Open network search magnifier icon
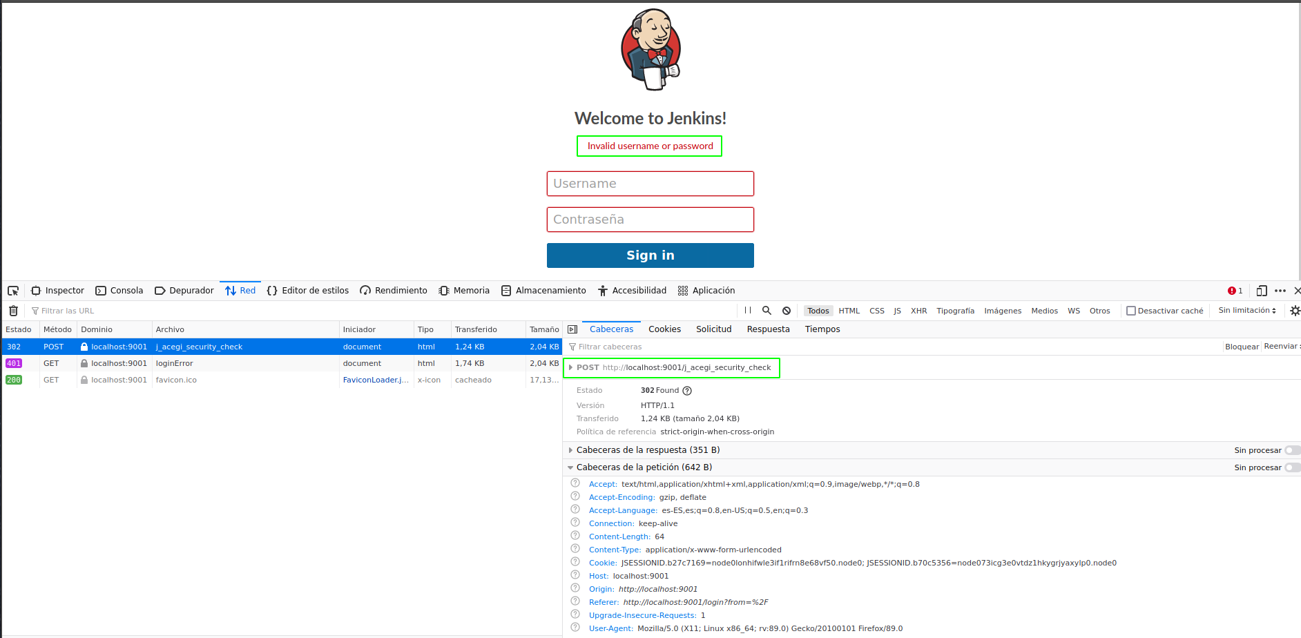This screenshot has height=638, width=1301. (767, 311)
